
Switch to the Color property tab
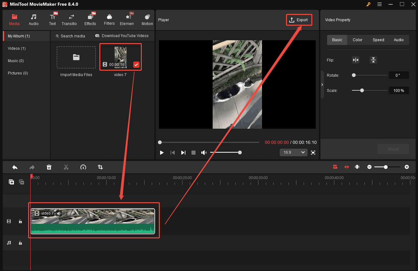coord(357,40)
